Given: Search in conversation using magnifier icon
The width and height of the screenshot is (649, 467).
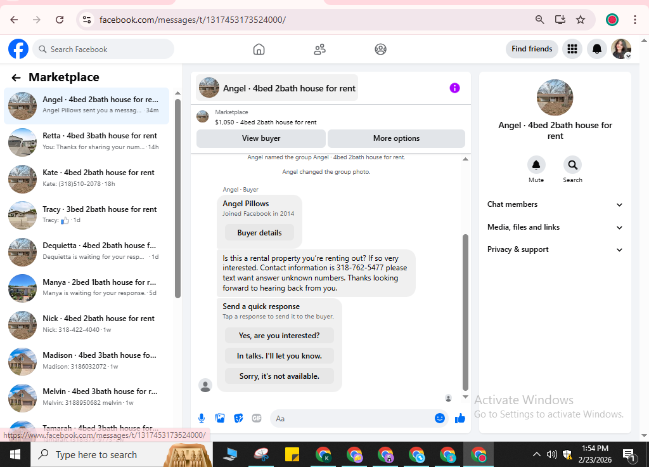Looking at the screenshot, I should click(572, 165).
